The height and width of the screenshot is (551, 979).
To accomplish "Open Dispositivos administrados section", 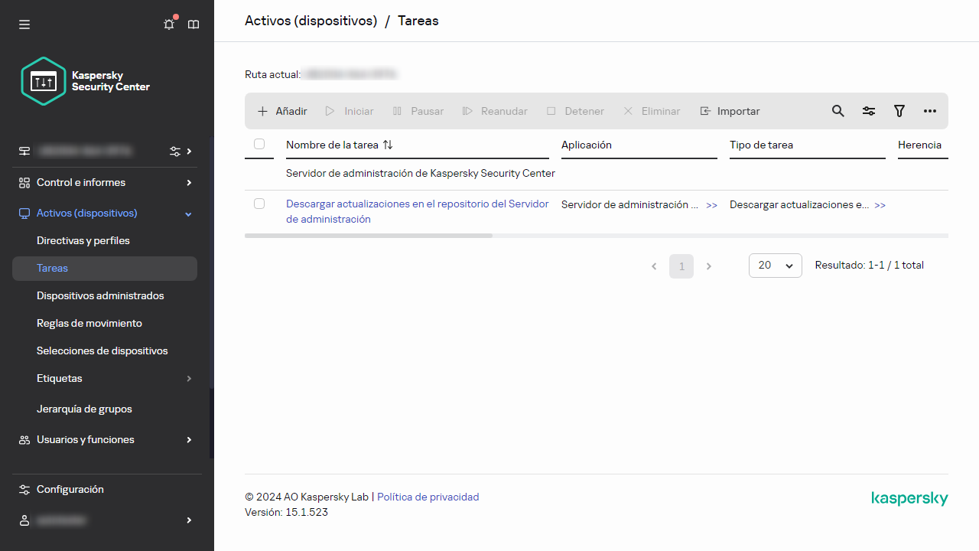I will 100,296.
